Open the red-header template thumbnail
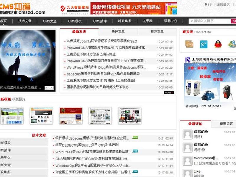This screenshot has height=177, width=236. pos(71,116)
